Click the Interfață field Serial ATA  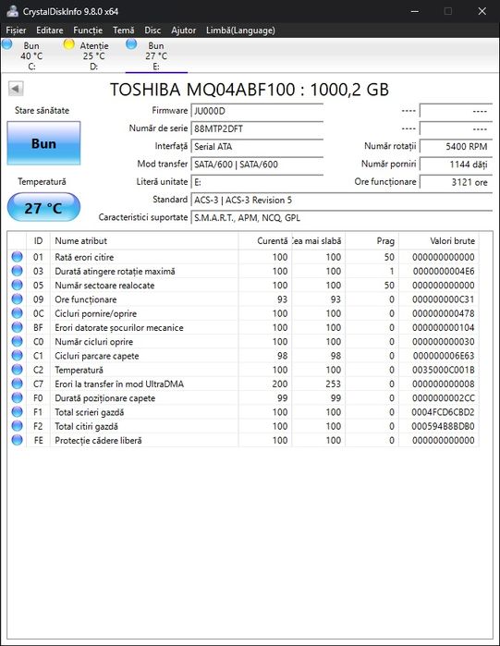point(257,146)
